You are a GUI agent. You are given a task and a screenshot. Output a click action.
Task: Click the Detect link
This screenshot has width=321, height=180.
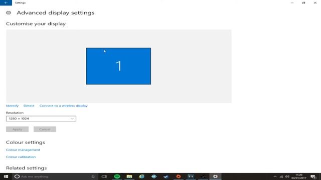coord(29,105)
